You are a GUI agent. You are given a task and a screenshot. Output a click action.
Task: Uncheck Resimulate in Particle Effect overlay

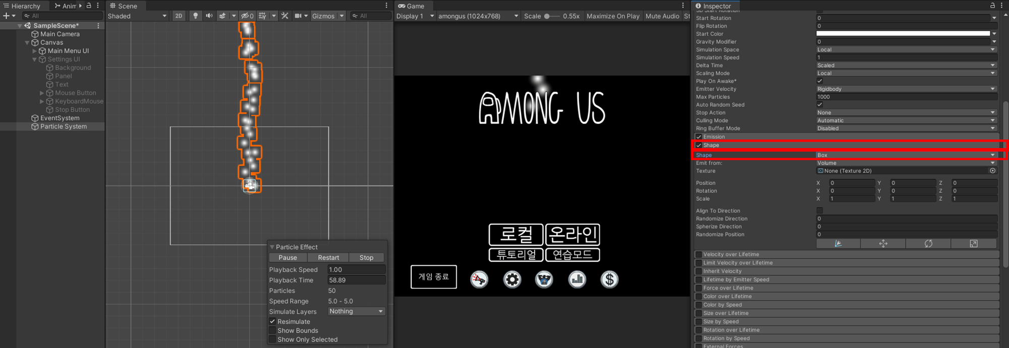pos(272,321)
